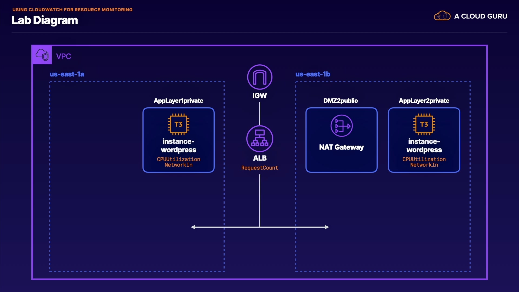
Task: Click the us-east-1b zone label
Action: [312, 74]
